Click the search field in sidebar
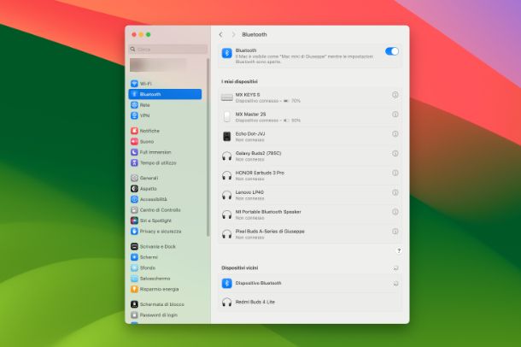Screen dimensions: 521x347 [168, 50]
